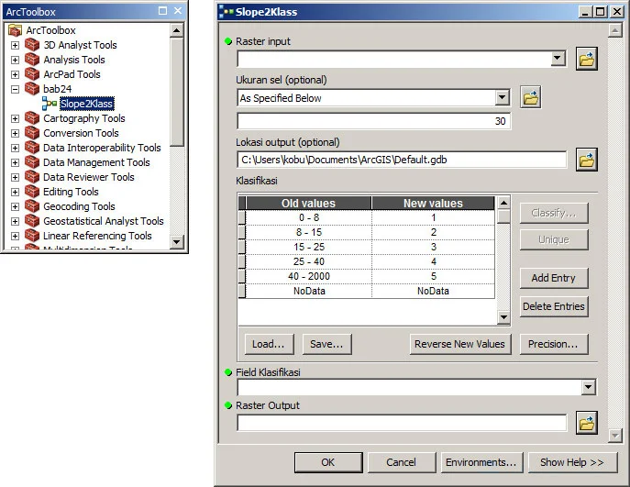Click the Conversion Tools toolbox icon
The height and width of the screenshot is (487, 630).
point(32,133)
